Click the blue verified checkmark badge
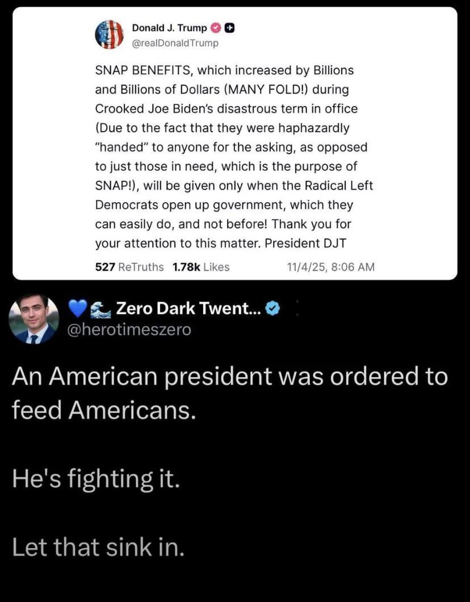The height and width of the screenshot is (602, 470). coord(272,309)
